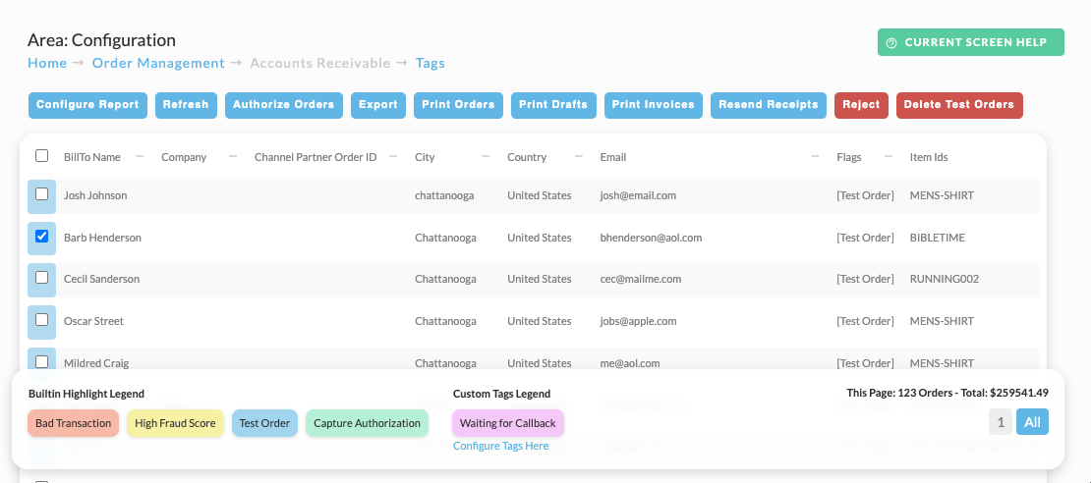Image resolution: width=1091 pixels, height=483 pixels.
Task: Click BillTo Name column header
Action: coord(91,157)
